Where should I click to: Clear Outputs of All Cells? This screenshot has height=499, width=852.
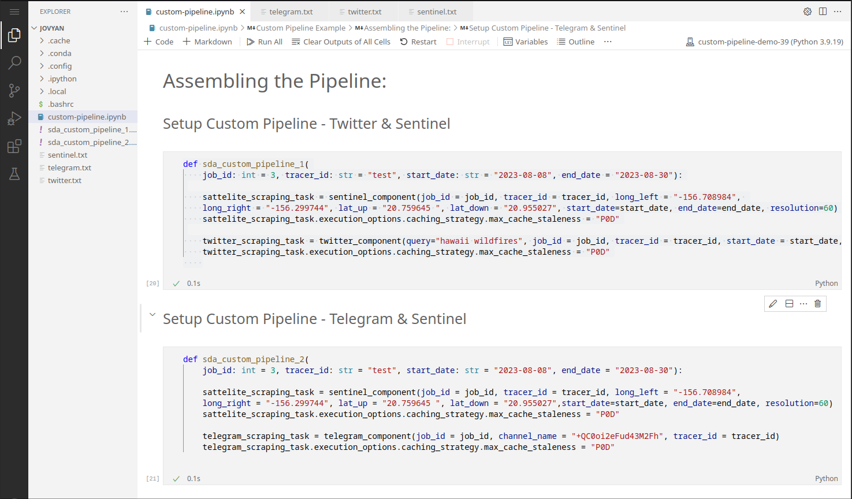(x=341, y=42)
